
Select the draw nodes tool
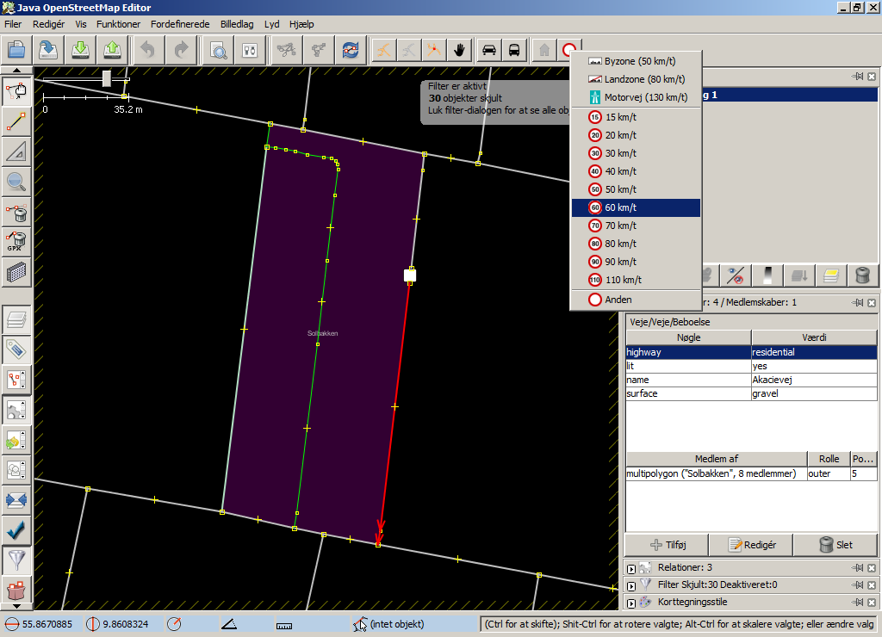click(x=16, y=121)
